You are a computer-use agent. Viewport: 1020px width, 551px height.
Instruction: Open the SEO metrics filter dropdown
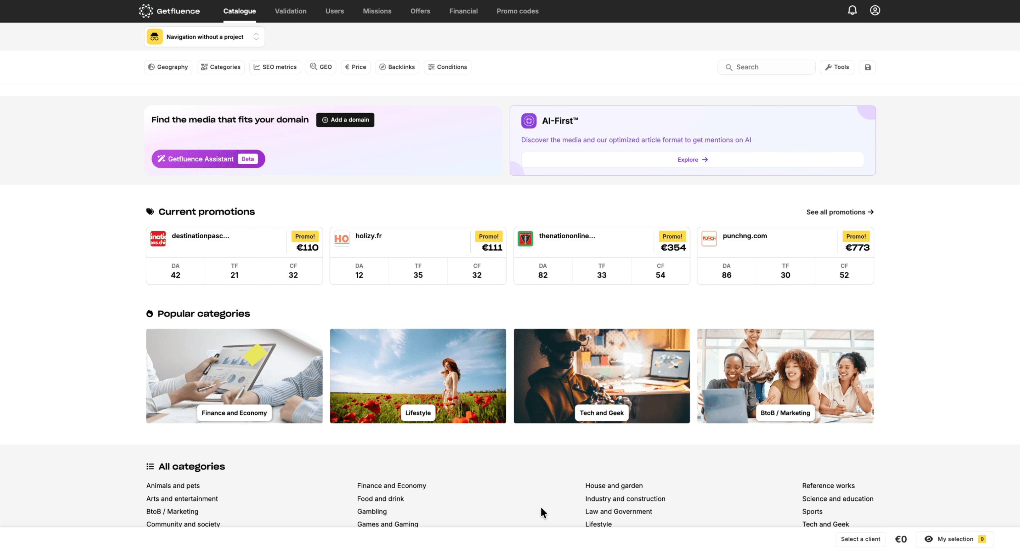coord(275,67)
